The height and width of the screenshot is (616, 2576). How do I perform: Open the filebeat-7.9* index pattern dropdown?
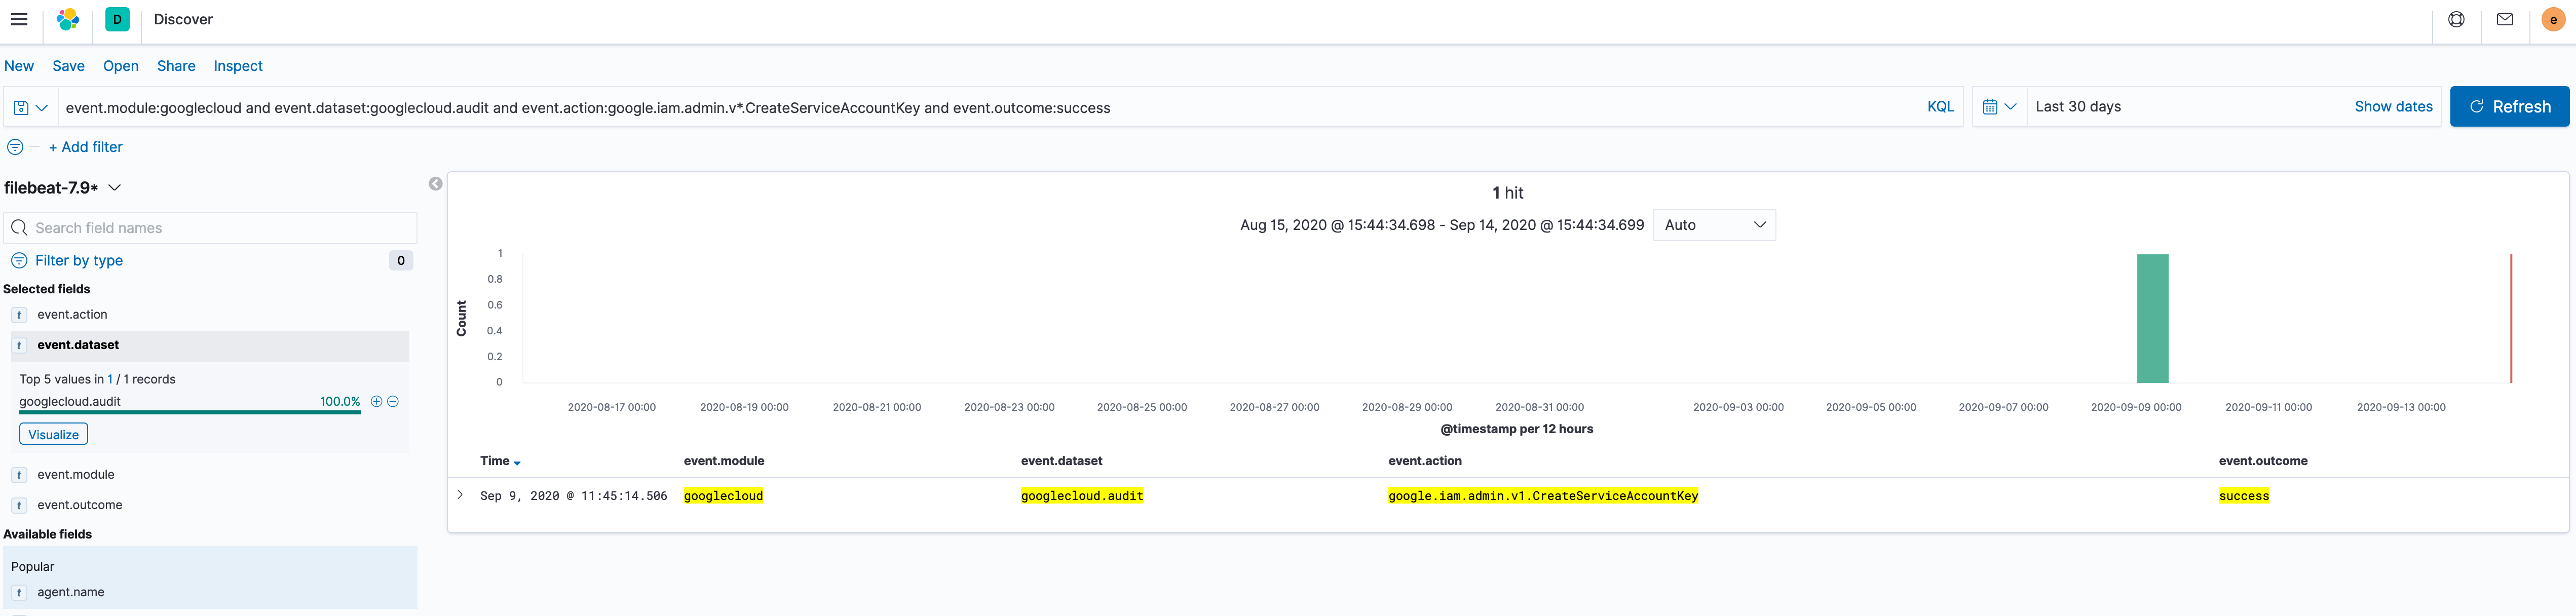click(114, 187)
